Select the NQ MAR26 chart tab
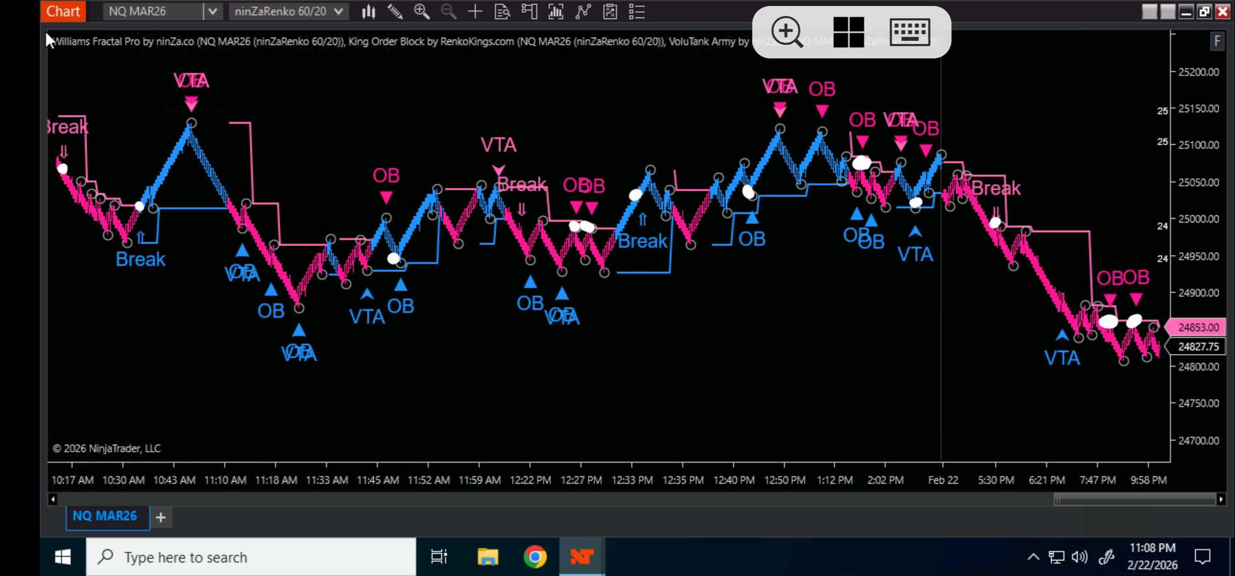 (105, 517)
